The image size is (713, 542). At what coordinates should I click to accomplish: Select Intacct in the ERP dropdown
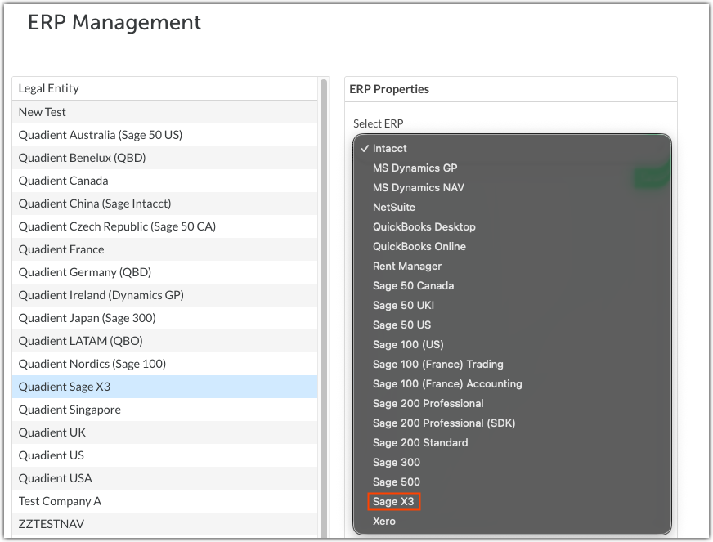[512, 148]
